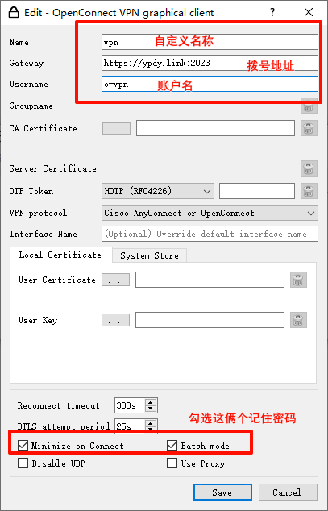Enable the Disable UDP checkbox
Viewport: 328px width, 511px height.
23,463
